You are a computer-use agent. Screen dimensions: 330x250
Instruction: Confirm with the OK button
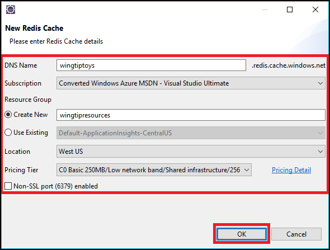(x=242, y=234)
